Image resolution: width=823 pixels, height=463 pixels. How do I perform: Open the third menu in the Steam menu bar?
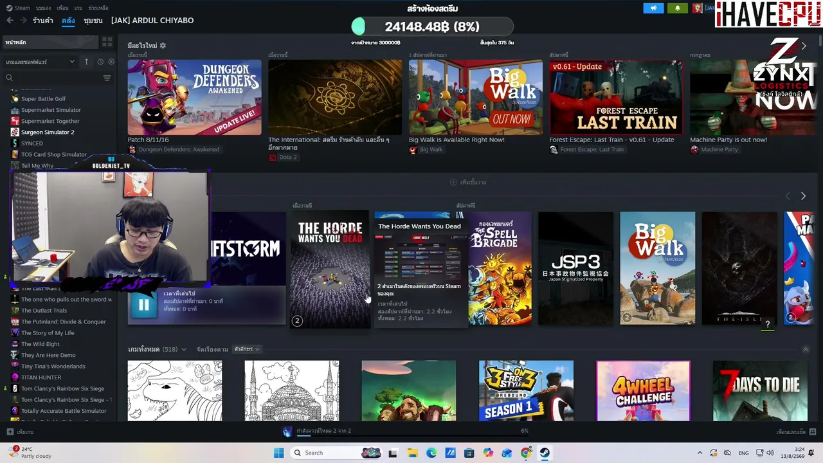coord(62,8)
